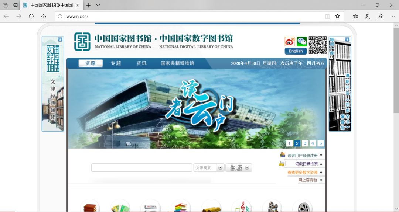Click the National Library of China logo
Screen dimensions: 399x212
[x=82, y=42]
